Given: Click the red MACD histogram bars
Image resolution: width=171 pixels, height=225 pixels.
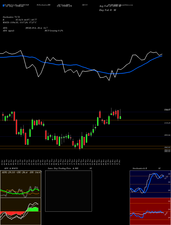Looking at the screenshot, I should pyautogui.click(x=12, y=213).
